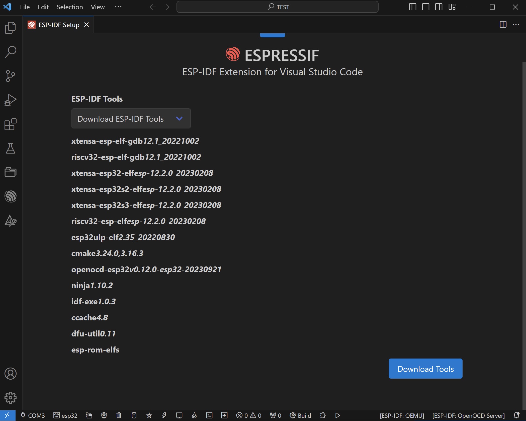Image resolution: width=526 pixels, height=421 pixels.
Task: Change the esp32 target in status bar
Action: tap(65, 415)
